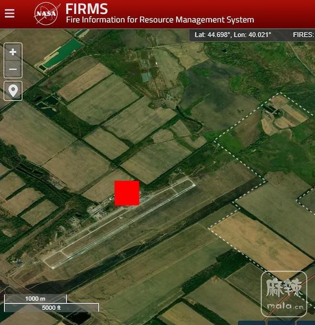The width and height of the screenshot is (315, 325).
Task: Click the empty red header bar area
Action: [286, 13]
